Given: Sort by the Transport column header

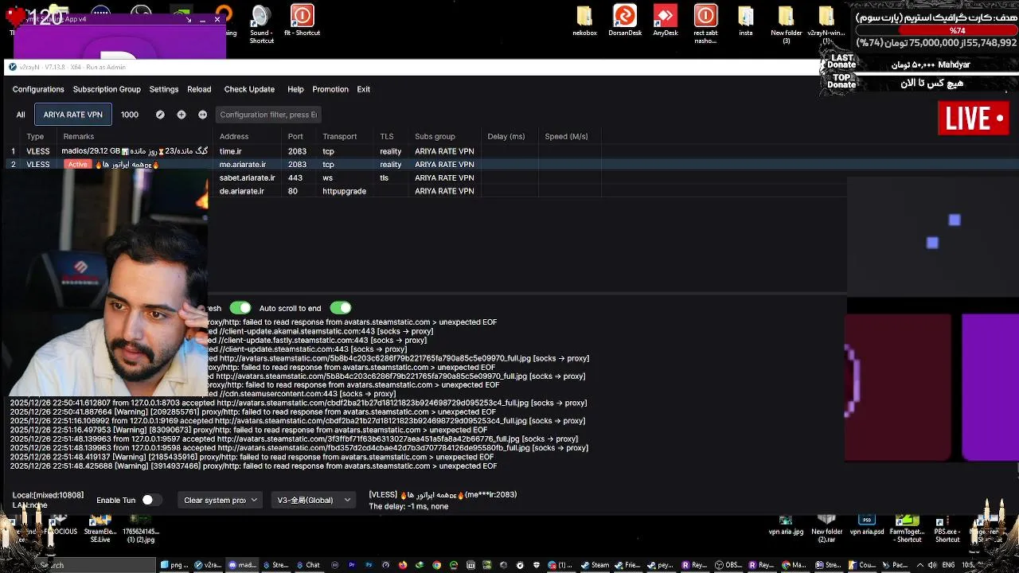Looking at the screenshot, I should (340, 136).
